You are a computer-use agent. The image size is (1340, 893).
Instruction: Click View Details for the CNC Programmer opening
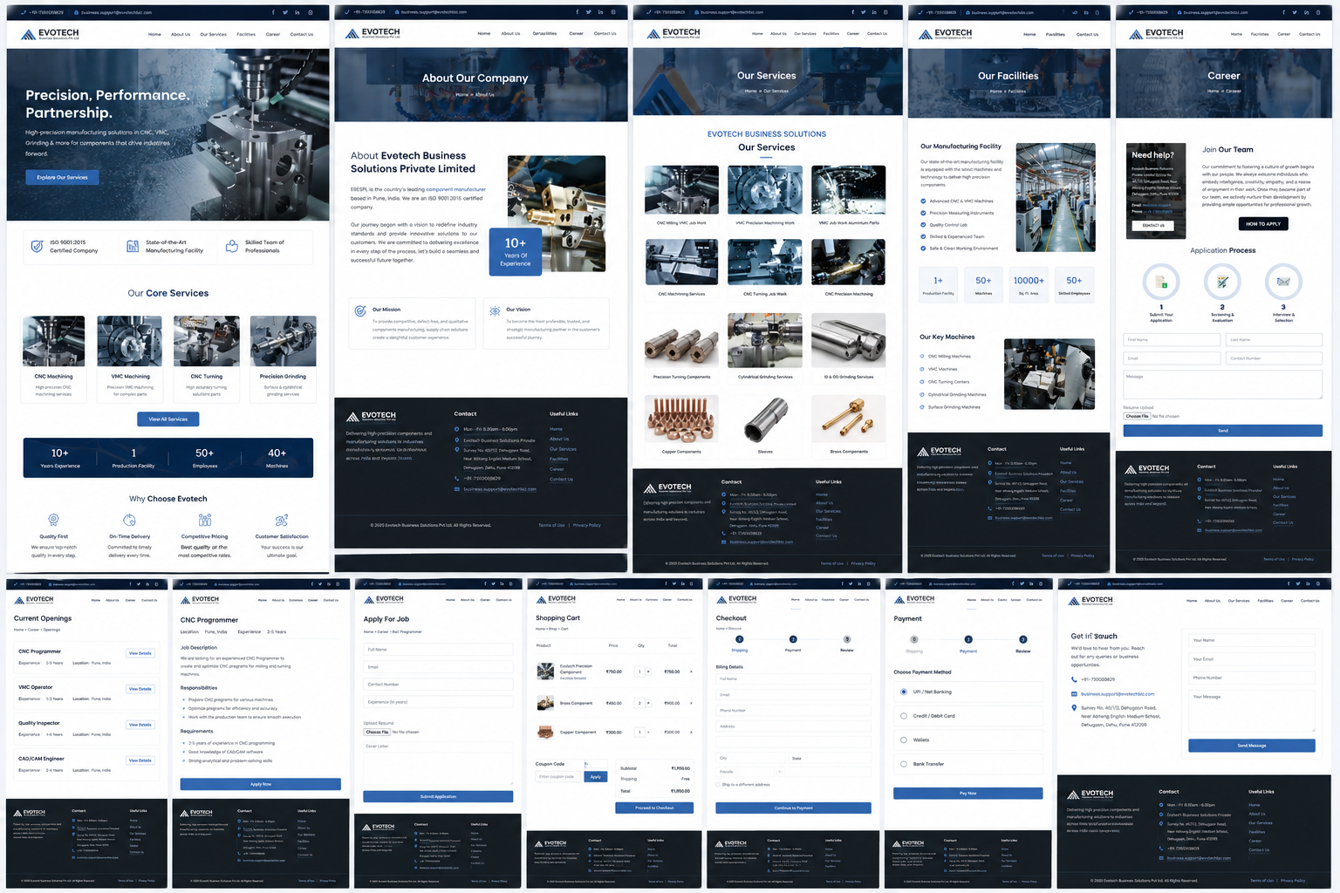tap(140, 653)
